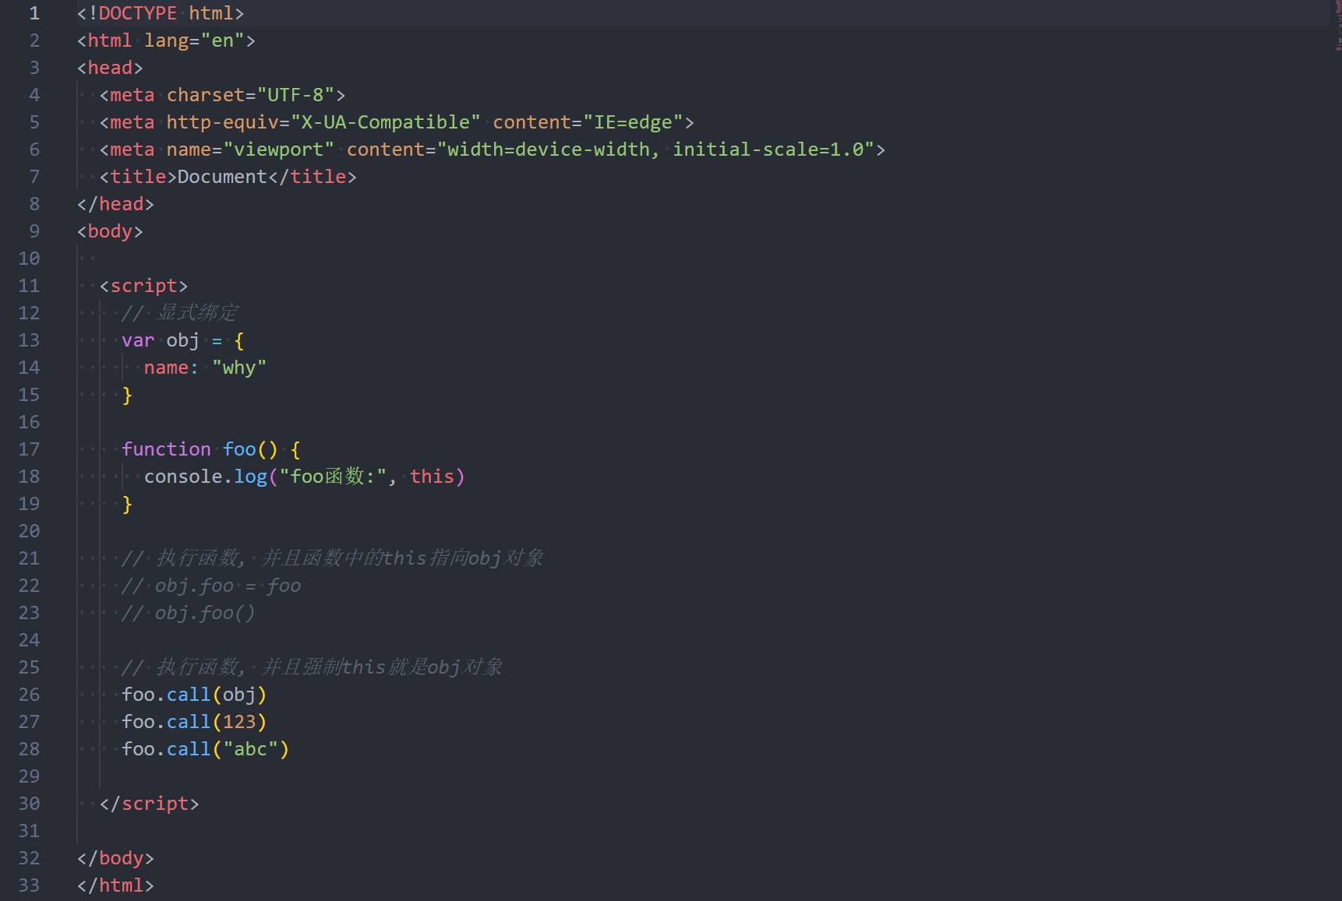This screenshot has width=1342, height=901.
Task: Click the obj variable name on line 13
Action: click(x=182, y=340)
